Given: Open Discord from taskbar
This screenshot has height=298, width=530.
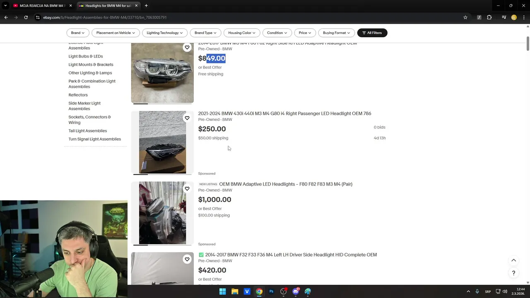Looking at the screenshot, I should coord(296,291).
